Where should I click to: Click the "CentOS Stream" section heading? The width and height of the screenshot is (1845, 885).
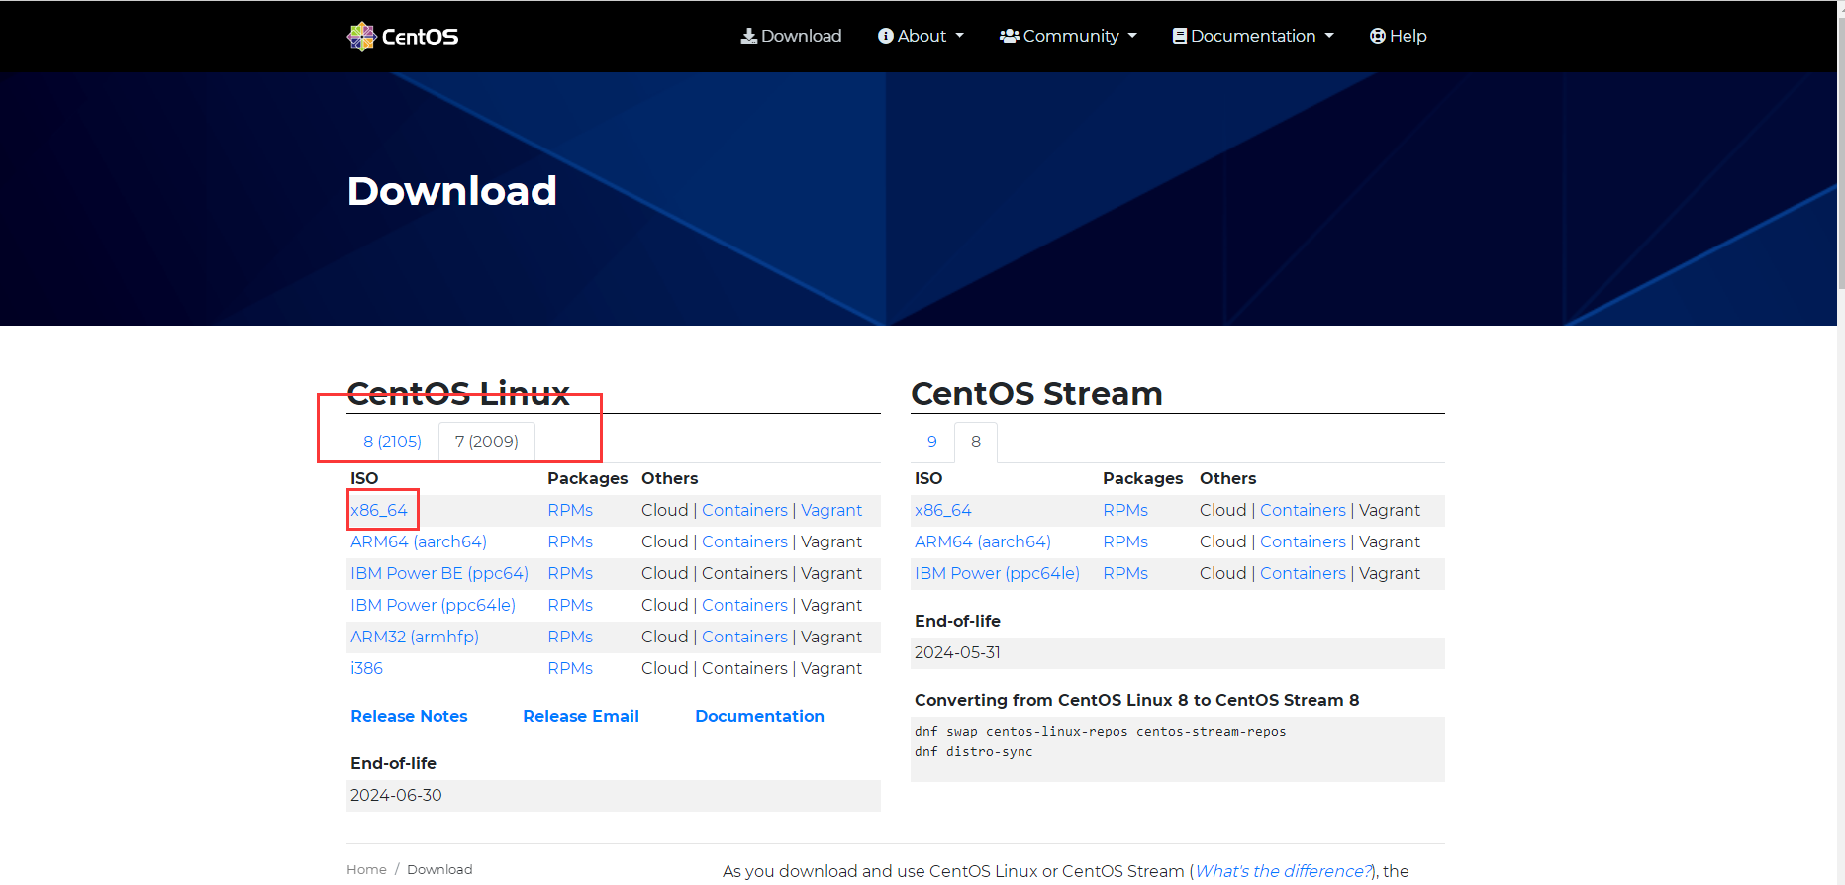tap(1036, 393)
